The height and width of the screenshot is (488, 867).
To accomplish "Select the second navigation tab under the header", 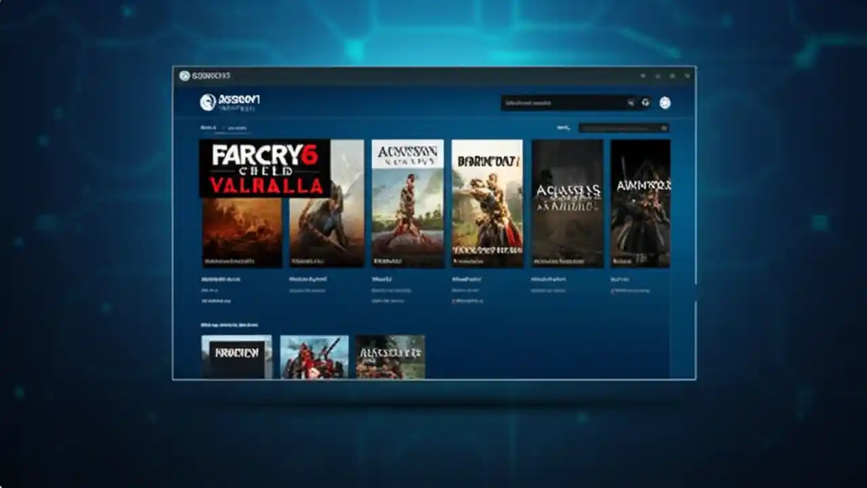I will 238,128.
